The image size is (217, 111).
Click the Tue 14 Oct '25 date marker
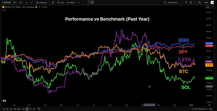(x=149, y=105)
